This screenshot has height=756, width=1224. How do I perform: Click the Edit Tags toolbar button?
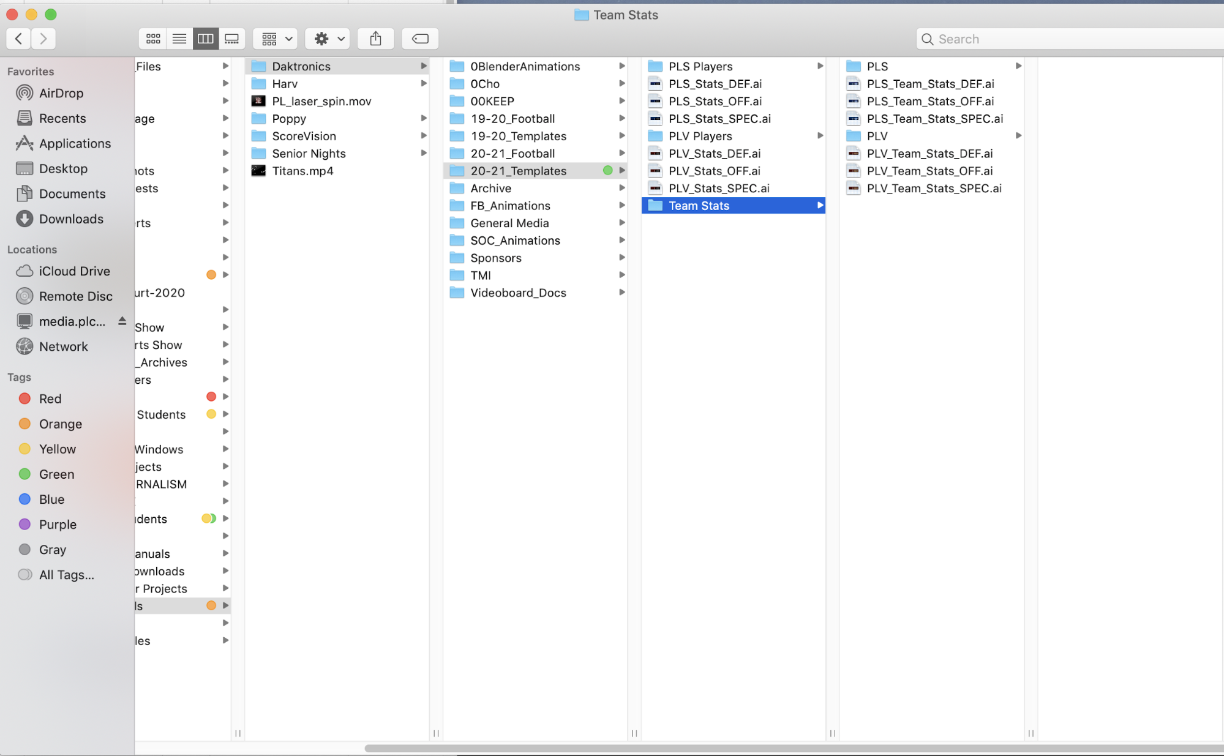420,39
